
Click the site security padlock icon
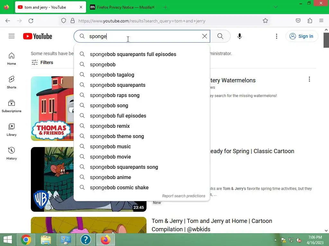(x=73, y=21)
